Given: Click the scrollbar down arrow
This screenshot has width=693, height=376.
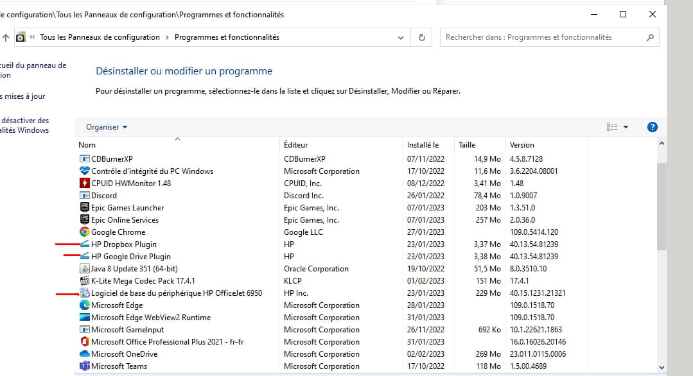Looking at the screenshot, I should (662, 367).
